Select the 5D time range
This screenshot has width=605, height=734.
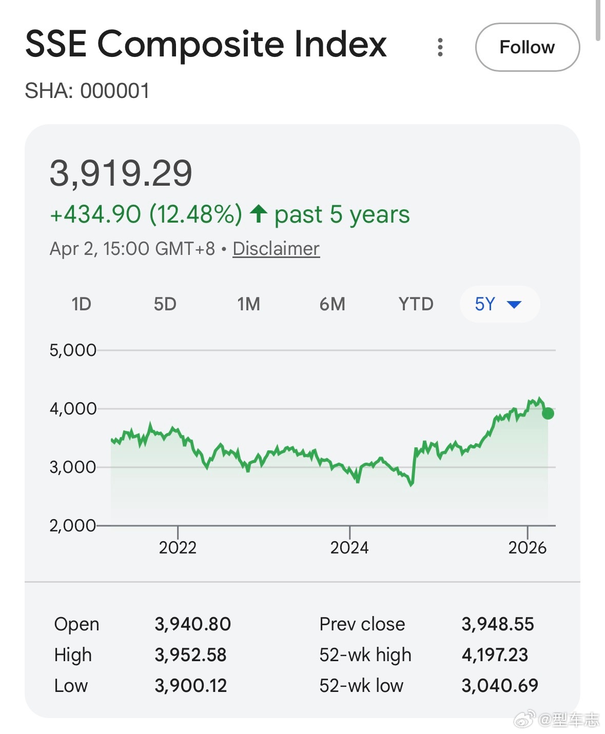(x=165, y=304)
